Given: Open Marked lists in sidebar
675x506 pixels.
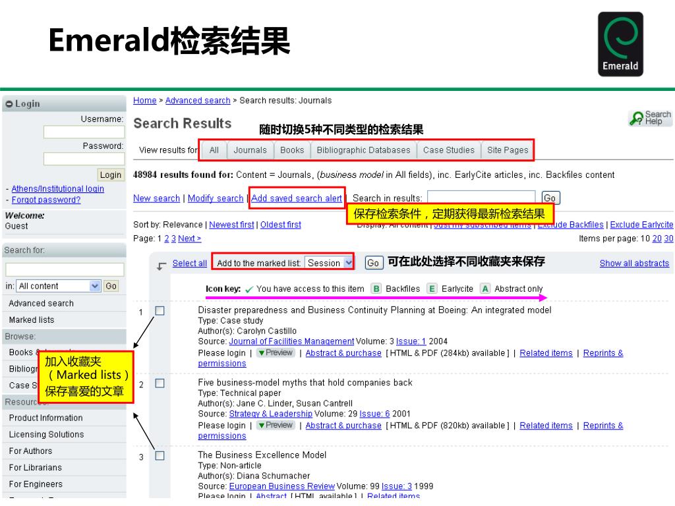Looking at the screenshot, I should click(x=32, y=320).
